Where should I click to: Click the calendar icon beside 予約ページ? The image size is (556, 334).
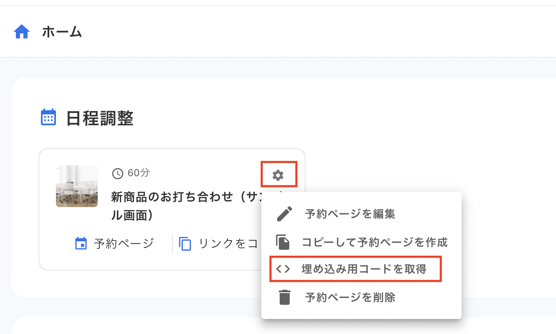(81, 243)
